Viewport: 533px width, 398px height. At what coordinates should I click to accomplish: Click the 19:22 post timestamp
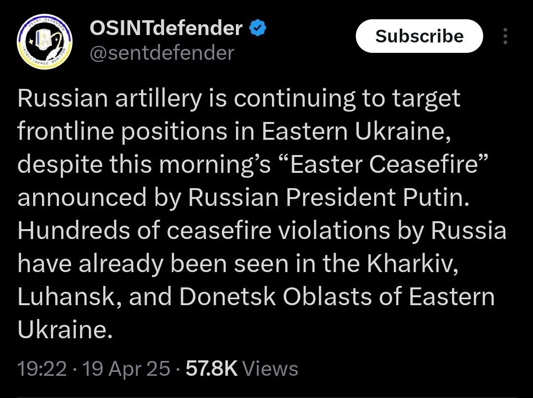[42, 368]
